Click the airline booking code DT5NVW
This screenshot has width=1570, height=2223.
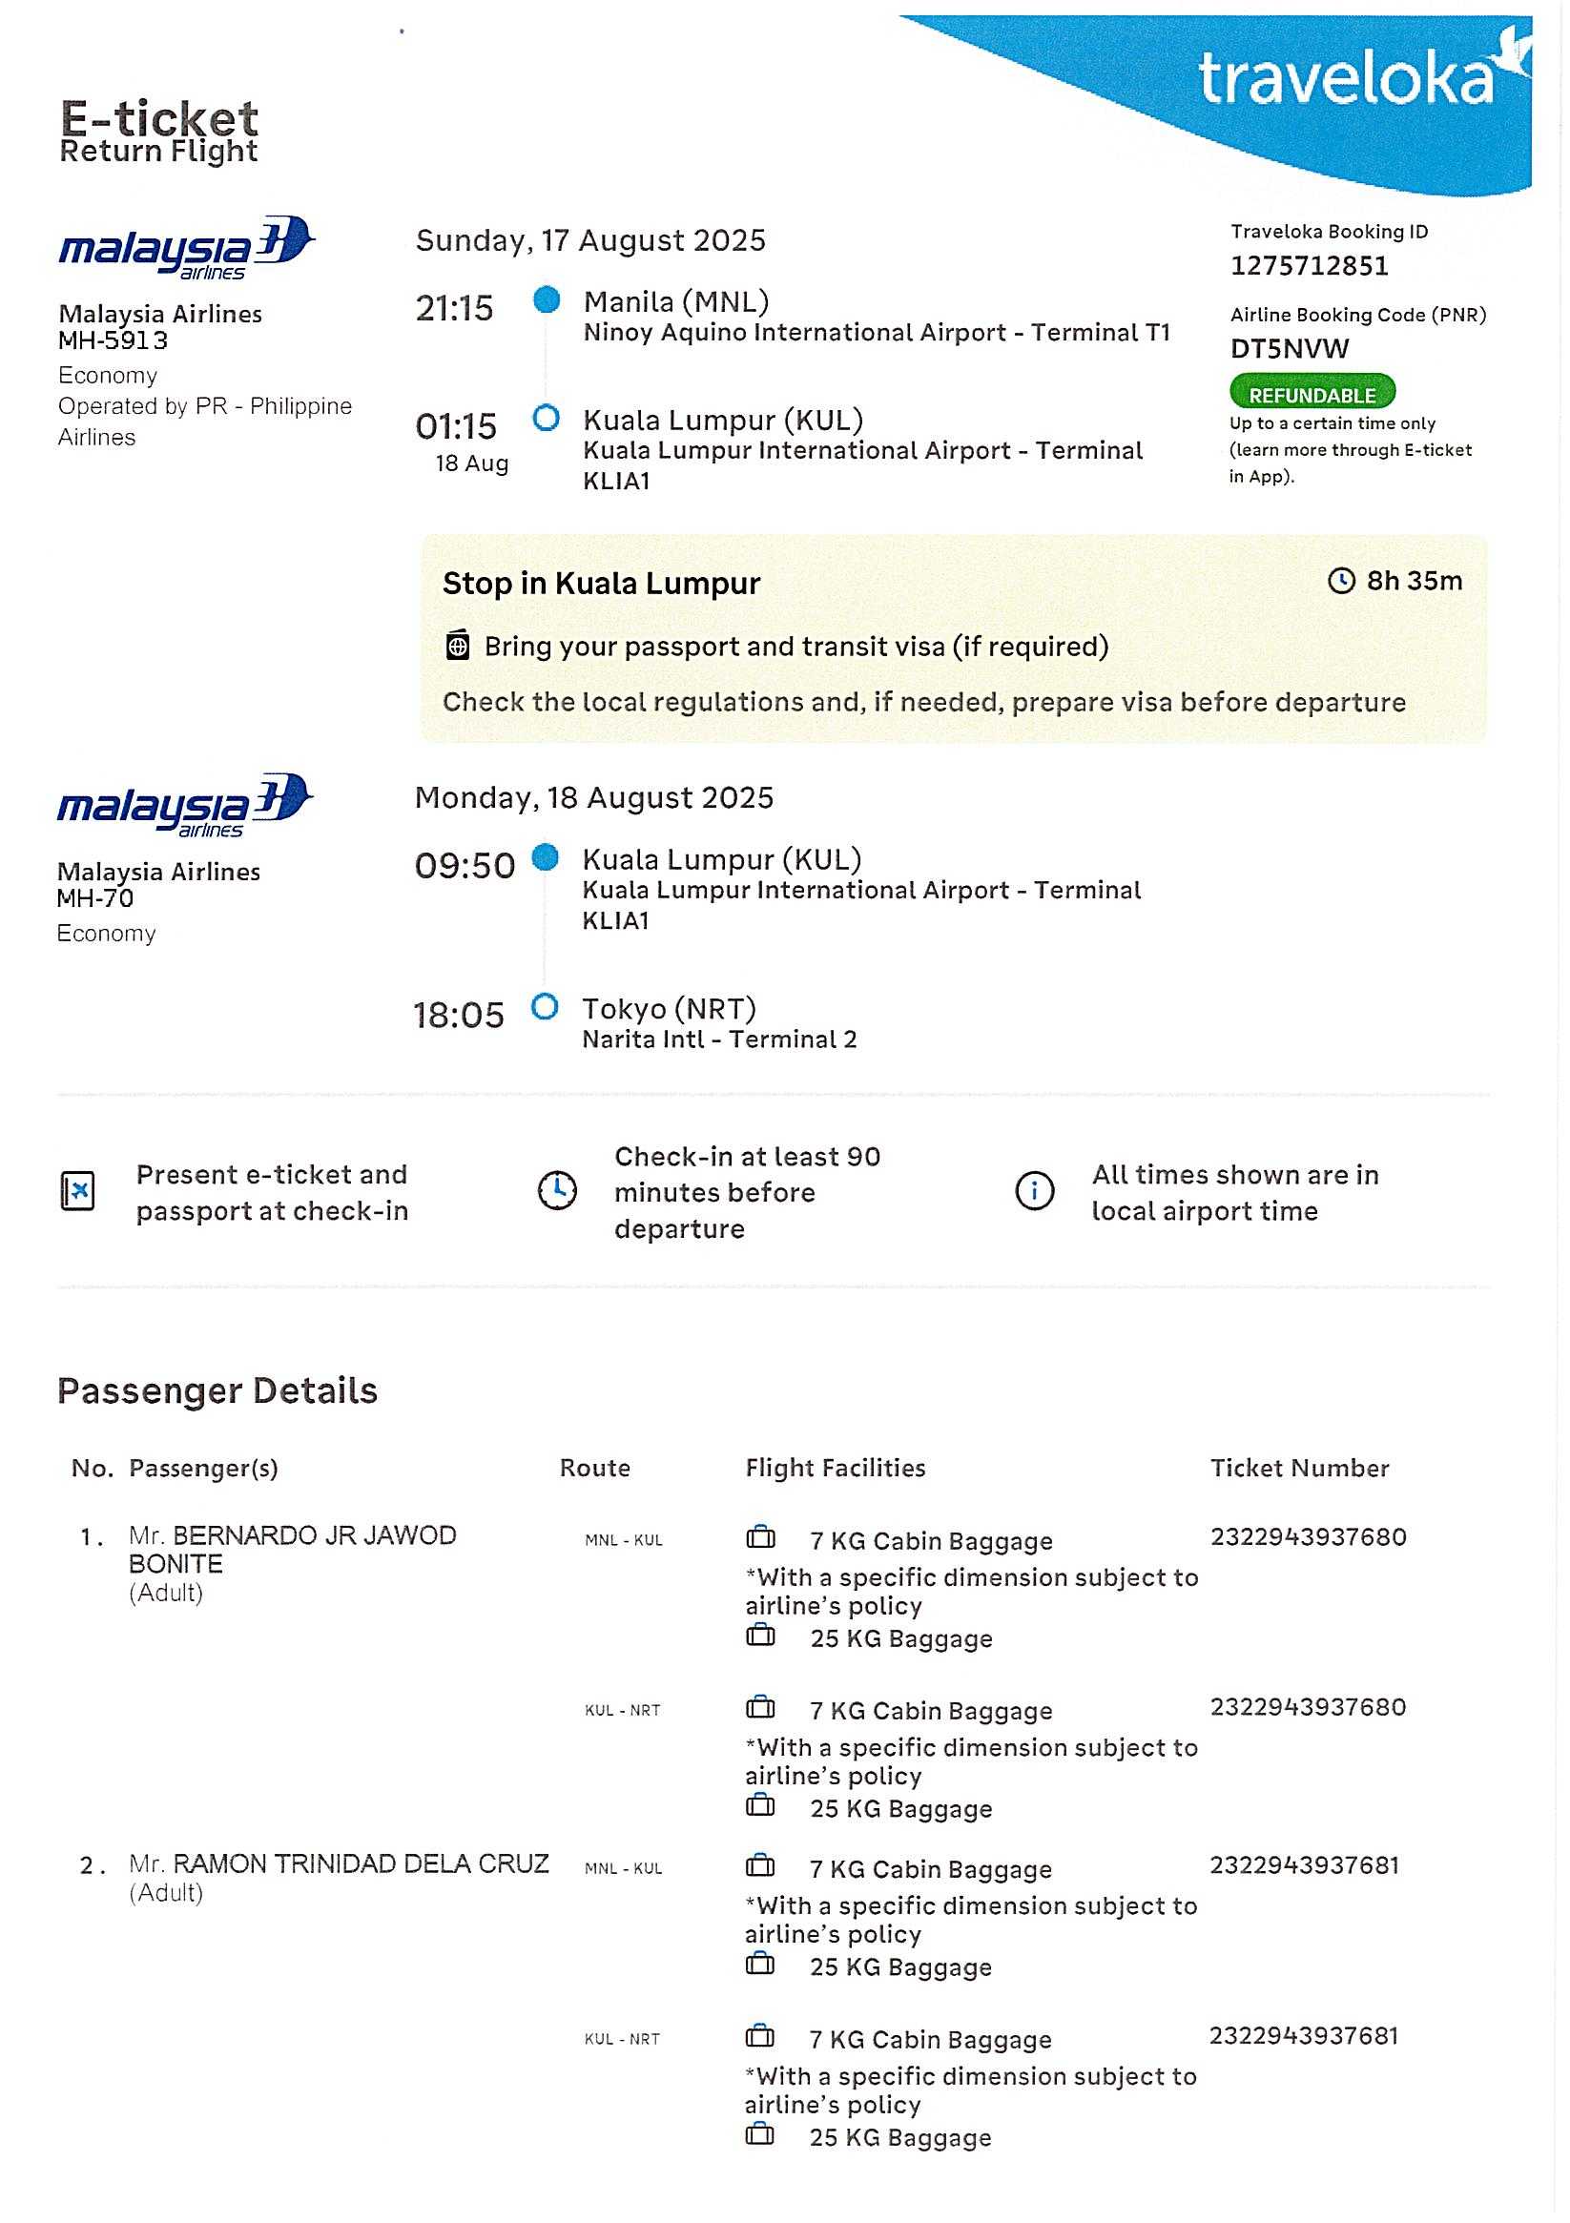pyautogui.click(x=1290, y=348)
